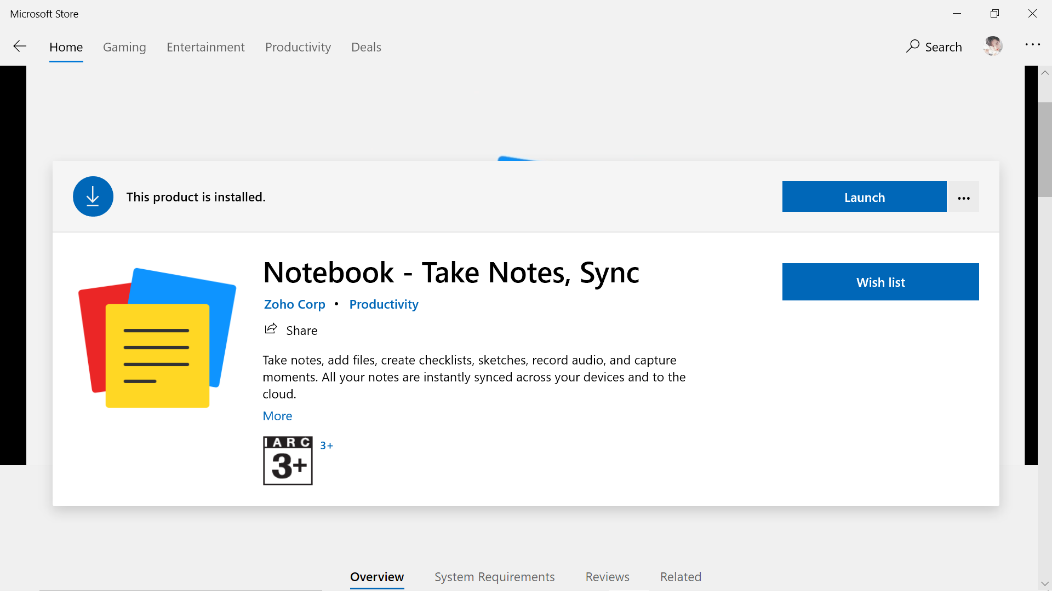Select the Productivity navigation tab
1052x591 pixels.
[298, 47]
